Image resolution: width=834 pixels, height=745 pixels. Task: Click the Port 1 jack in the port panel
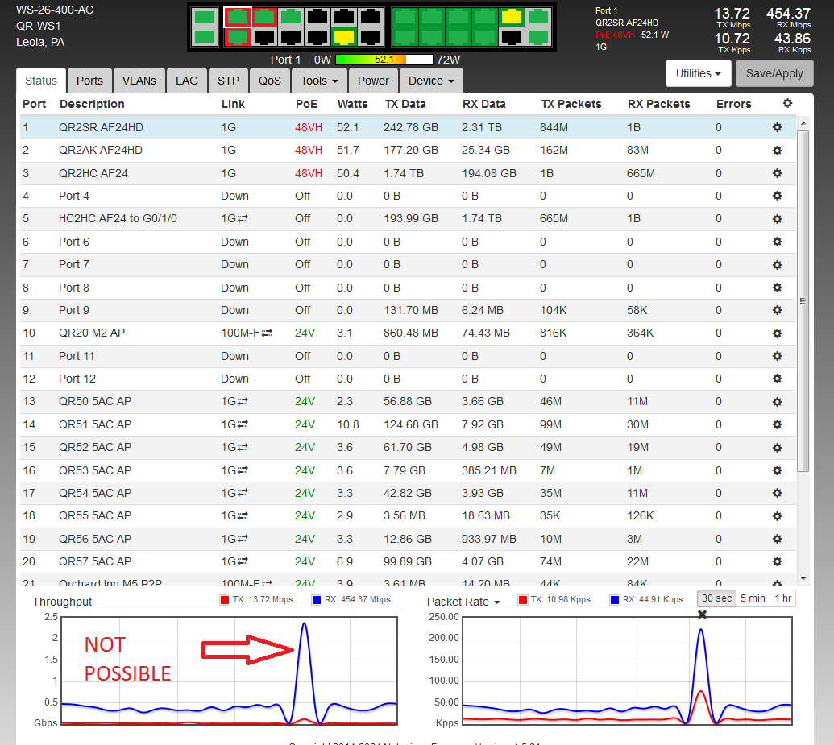coord(237,17)
